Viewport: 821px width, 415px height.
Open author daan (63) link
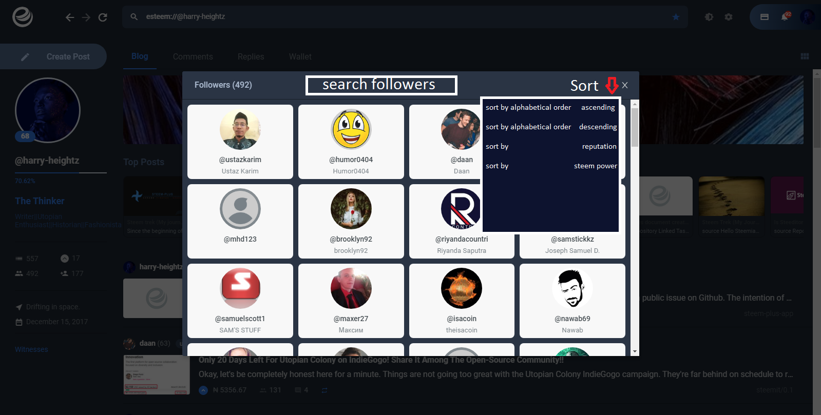pos(155,343)
